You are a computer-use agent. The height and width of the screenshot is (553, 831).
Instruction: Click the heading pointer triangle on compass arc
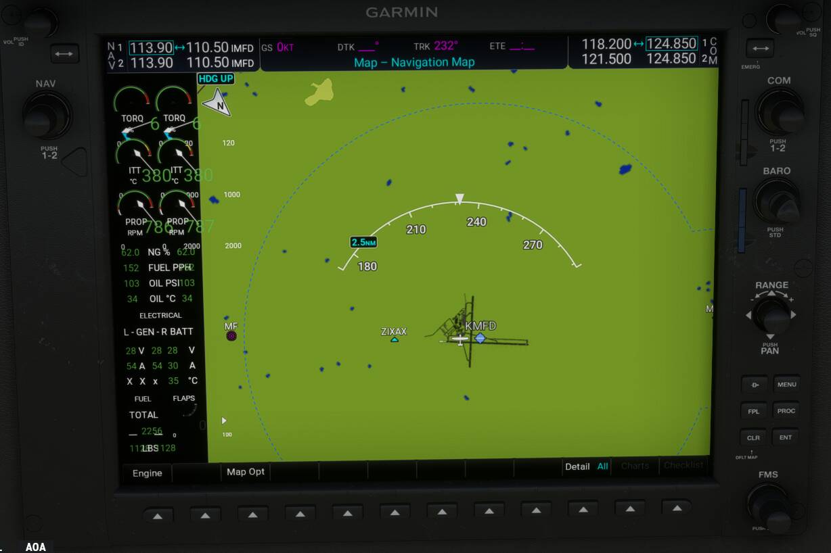(x=459, y=199)
